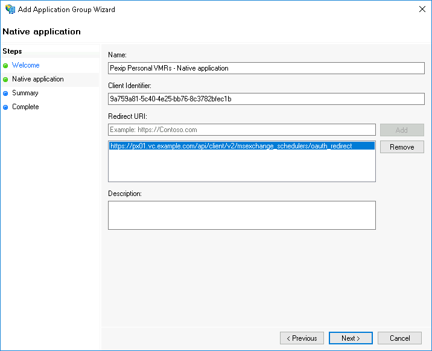Image resolution: width=432 pixels, height=351 pixels.
Task: Click the blue bullet beside Complete step
Action: (x=6, y=107)
